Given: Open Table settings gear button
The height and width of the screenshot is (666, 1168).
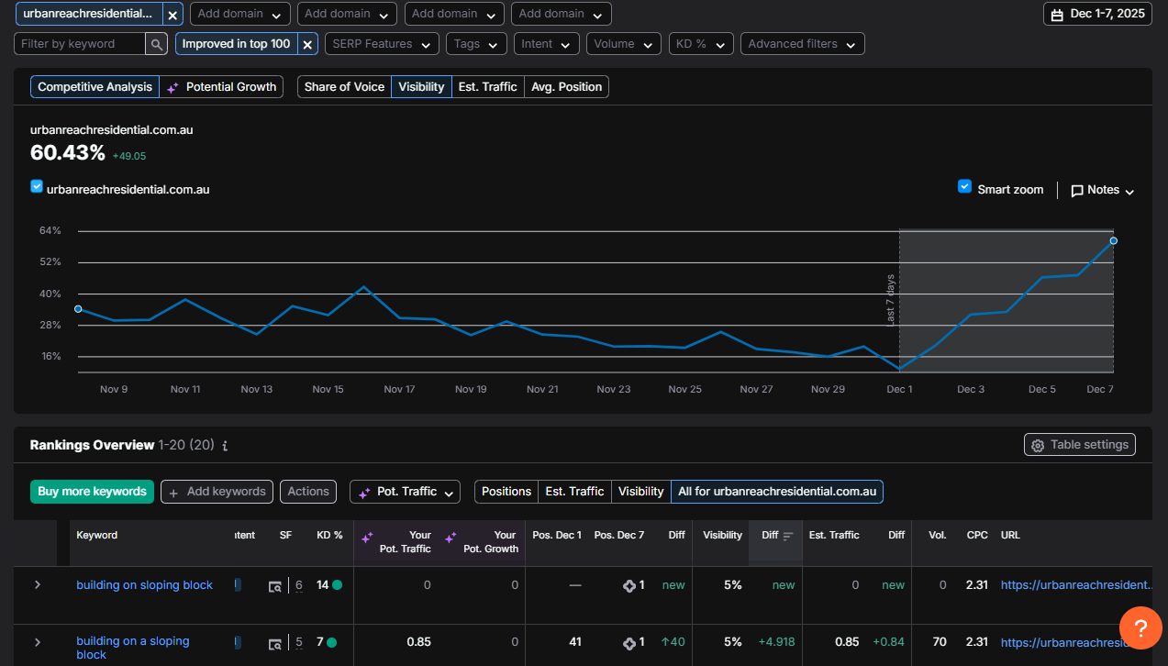Looking at the screenshot, I should 1079,445.
